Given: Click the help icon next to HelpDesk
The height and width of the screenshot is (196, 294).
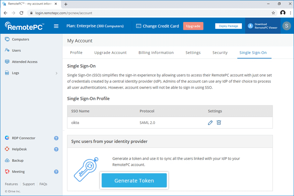Looking at the screenshot, I should [56, 149].
